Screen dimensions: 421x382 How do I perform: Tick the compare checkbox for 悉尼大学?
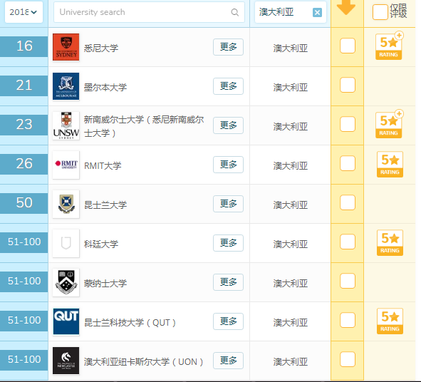[x=348, y=46]
